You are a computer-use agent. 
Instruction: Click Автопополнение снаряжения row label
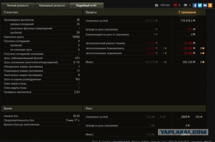point(103,53)
